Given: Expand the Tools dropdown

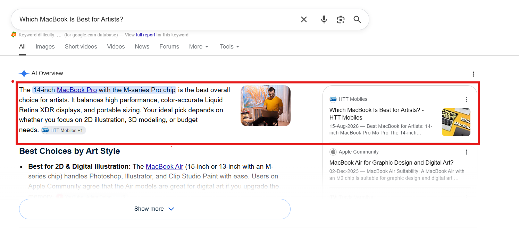Looking at the screenshot, I should click(229, 46).
